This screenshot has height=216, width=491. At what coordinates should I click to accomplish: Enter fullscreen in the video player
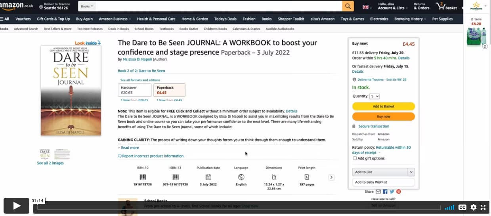coord(483,207)
